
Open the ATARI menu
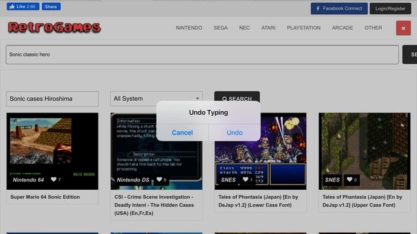click(x=268, y=28)
